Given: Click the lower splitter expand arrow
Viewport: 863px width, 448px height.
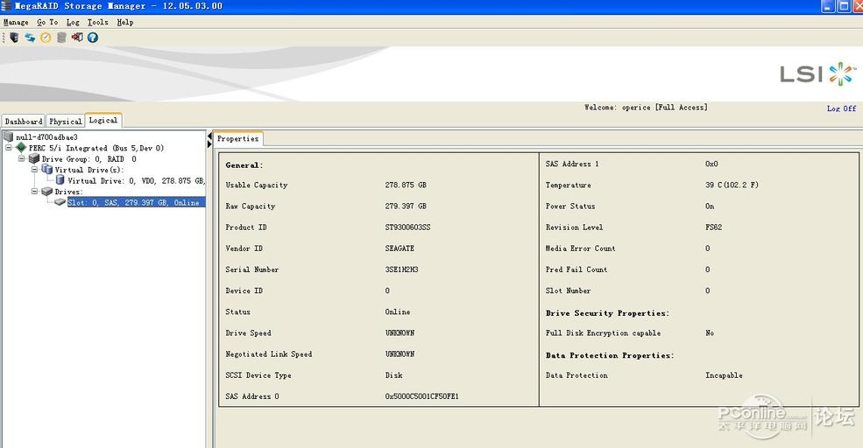Looking at the screenshot, I should tap(209, 144).
